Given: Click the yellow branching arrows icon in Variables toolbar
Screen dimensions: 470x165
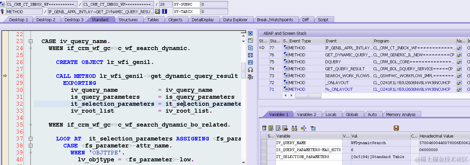Looking at the screenshot, I should pos(303,128).
